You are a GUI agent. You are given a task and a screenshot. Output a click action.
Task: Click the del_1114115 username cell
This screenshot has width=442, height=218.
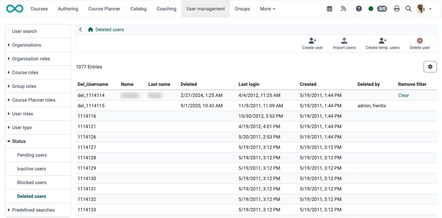click(91, 106)
